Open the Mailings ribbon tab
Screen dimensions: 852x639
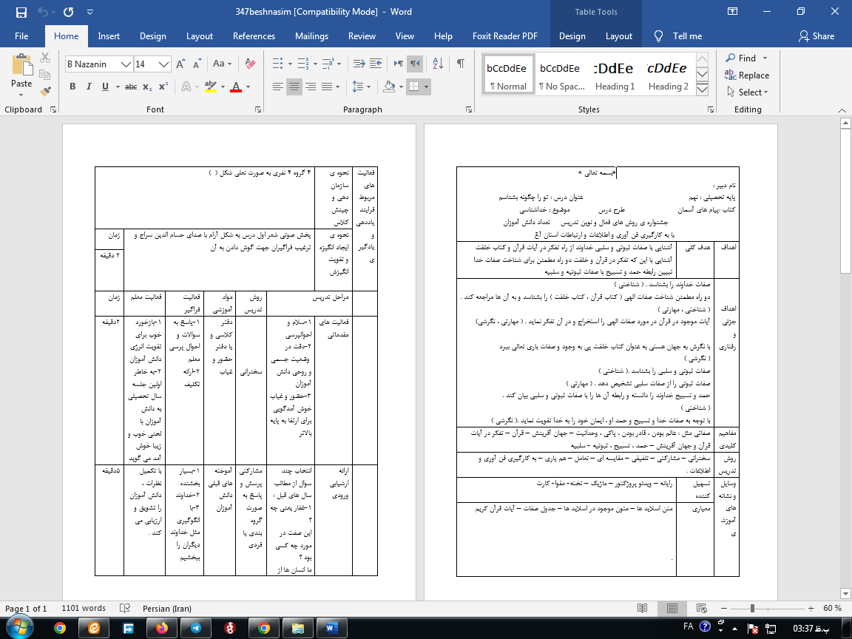pyautogui.click(x=311, y=36)
